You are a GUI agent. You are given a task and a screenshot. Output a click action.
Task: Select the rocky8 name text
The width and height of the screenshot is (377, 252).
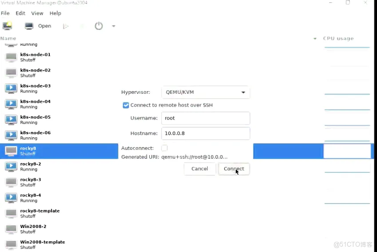pos(28,148)
